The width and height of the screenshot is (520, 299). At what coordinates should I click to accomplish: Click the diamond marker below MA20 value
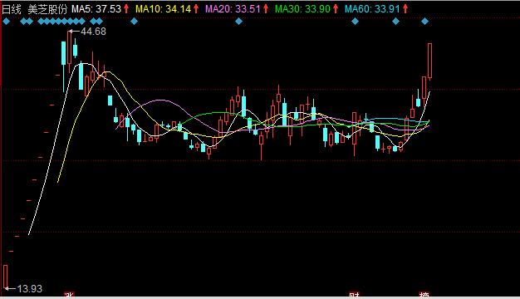click(x=238, y=22)
